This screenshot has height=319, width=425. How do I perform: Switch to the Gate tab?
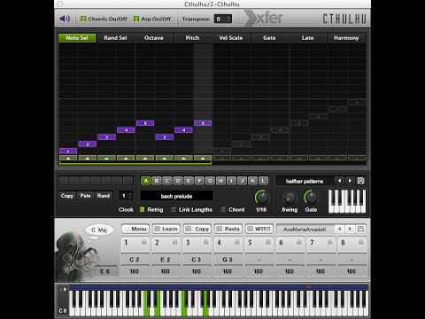click(x=269, y=38)
